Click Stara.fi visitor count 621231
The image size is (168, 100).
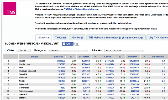tap(62, 98)
